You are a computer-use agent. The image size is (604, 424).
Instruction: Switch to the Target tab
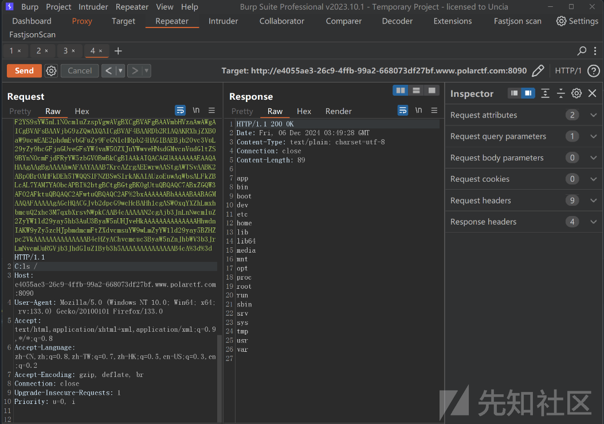123,21
